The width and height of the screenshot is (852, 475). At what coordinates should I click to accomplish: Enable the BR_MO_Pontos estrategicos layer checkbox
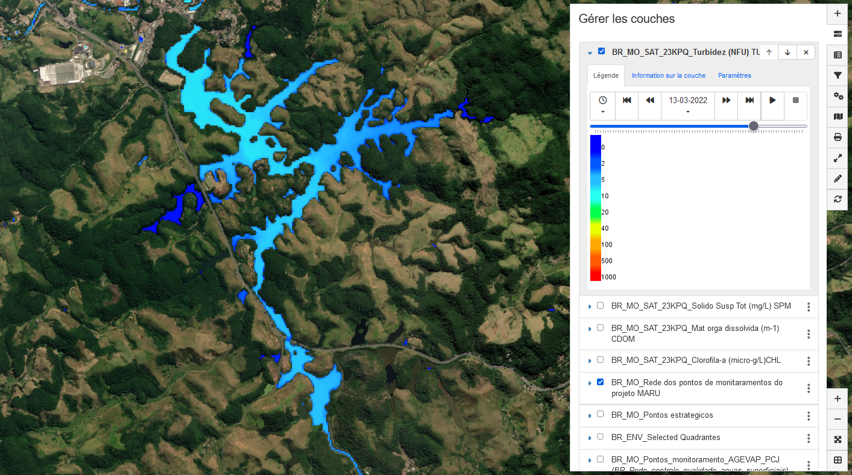[600, 414]
